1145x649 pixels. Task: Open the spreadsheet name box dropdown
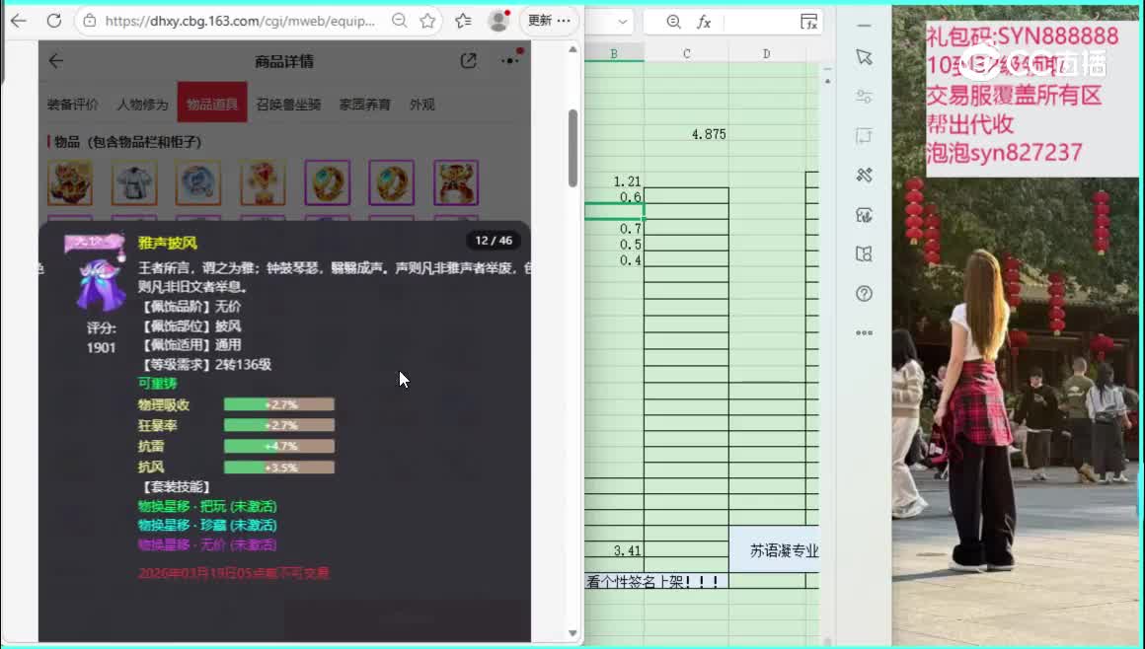tap(622, 22)
